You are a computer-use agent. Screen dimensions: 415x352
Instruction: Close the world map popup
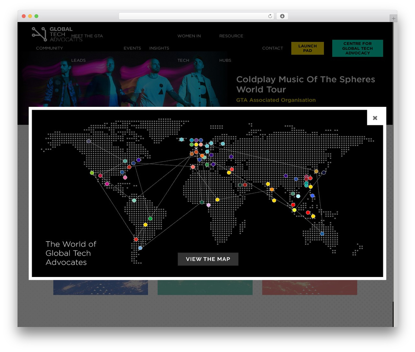pos(375,118)
